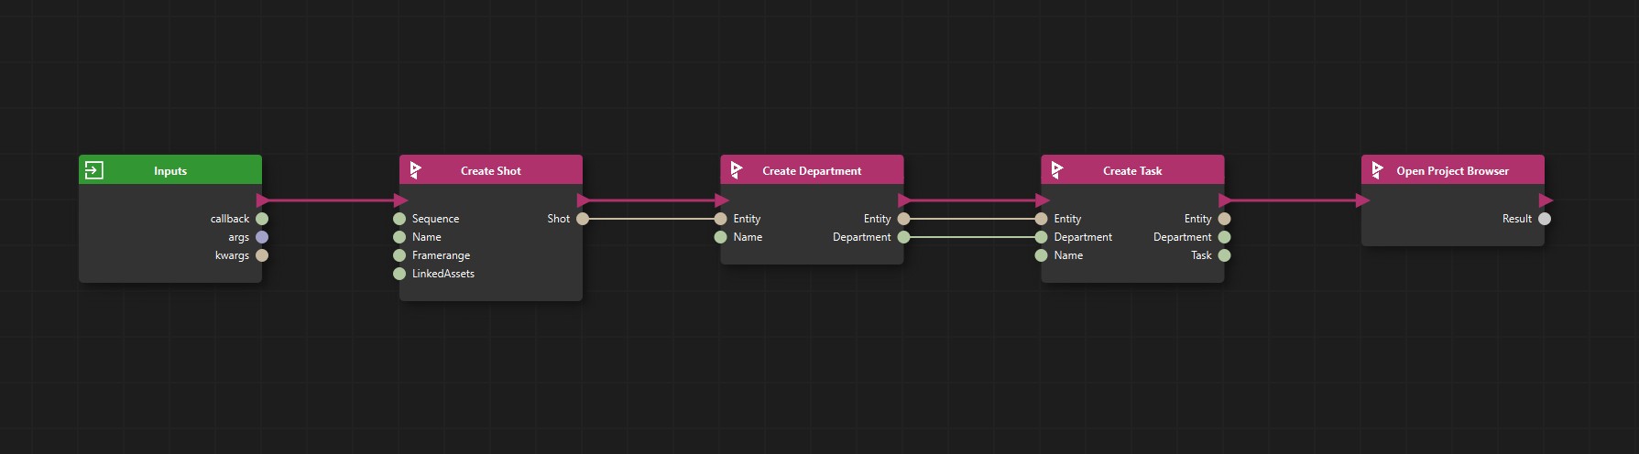Select the Inputs node green header
The width and height of the screenshot is (1639, 454).
[170, 170]
